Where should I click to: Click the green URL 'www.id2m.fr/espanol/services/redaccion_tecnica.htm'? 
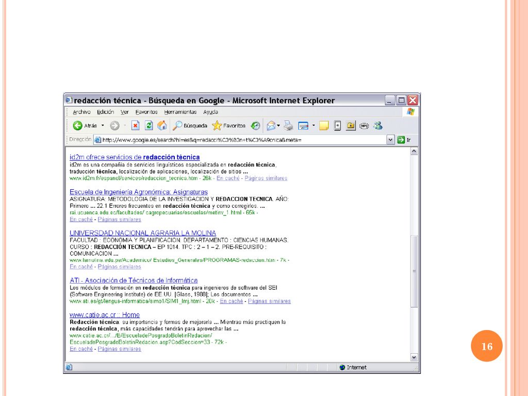coord(134,178)
